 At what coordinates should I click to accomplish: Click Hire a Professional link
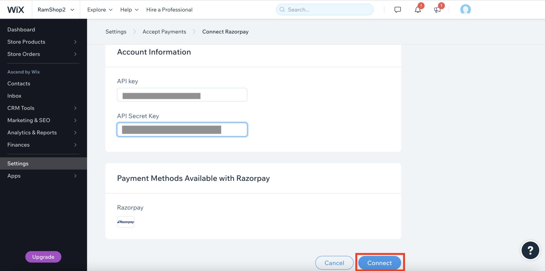[169, 10]
